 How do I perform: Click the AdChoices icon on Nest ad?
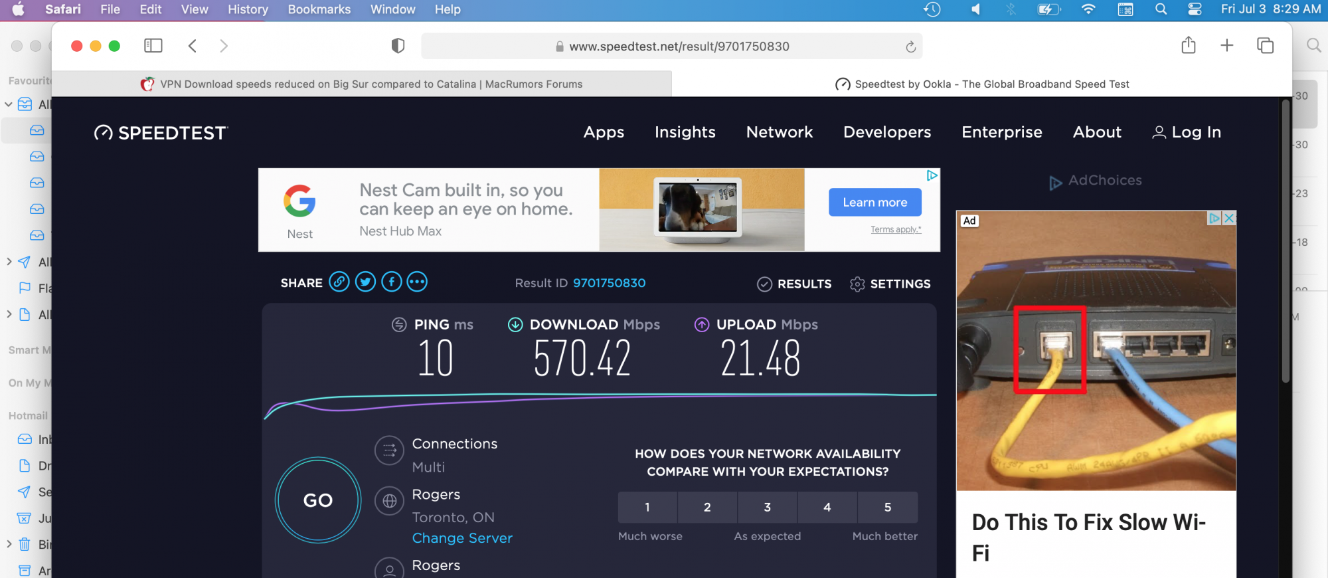tap(932, 175)
